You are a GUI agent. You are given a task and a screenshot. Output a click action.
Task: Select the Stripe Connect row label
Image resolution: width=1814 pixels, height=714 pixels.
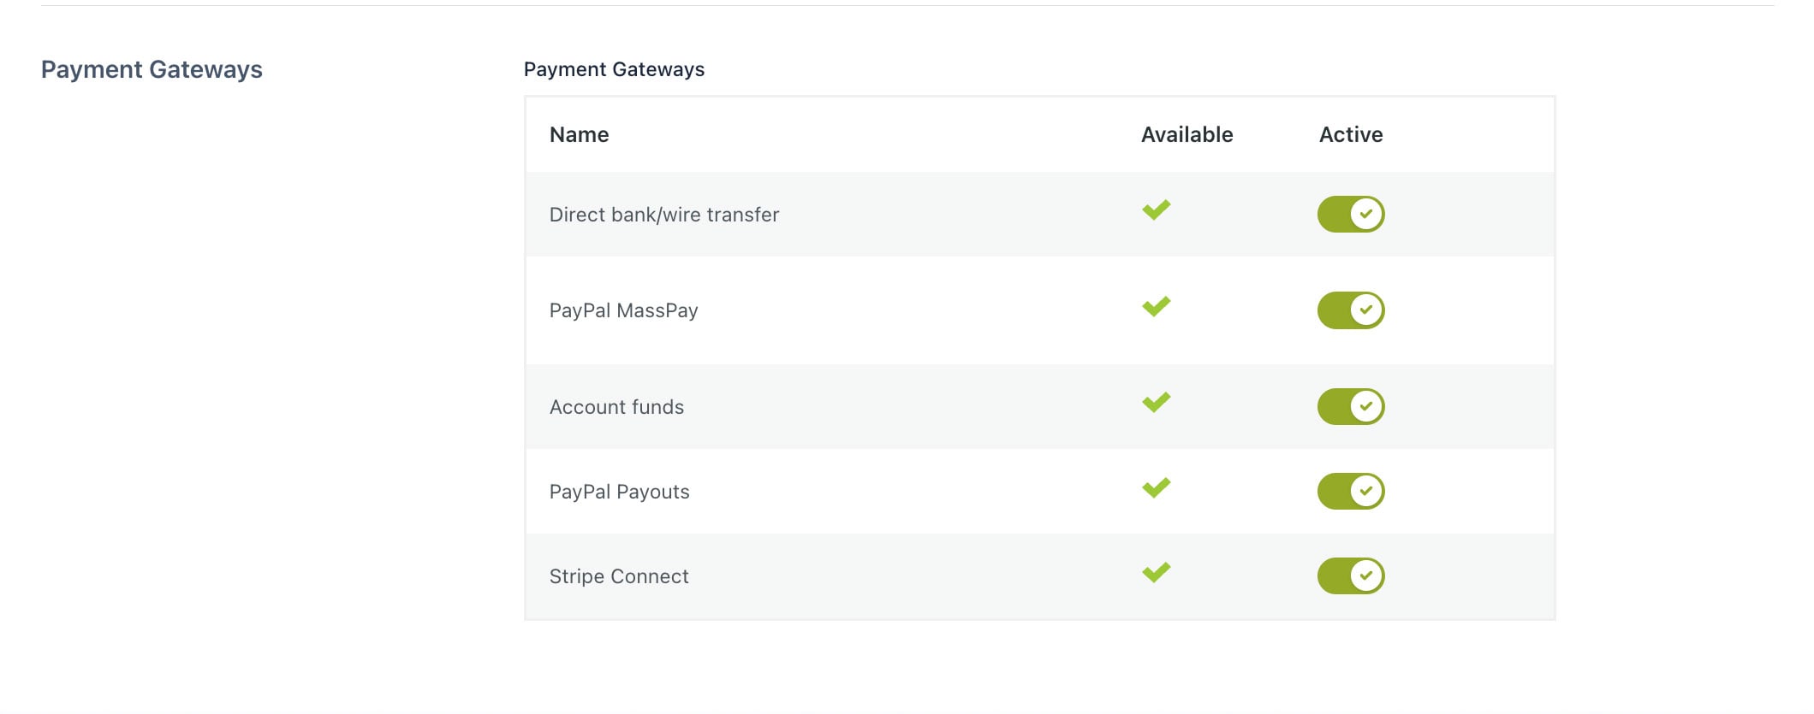pos(619,576)
